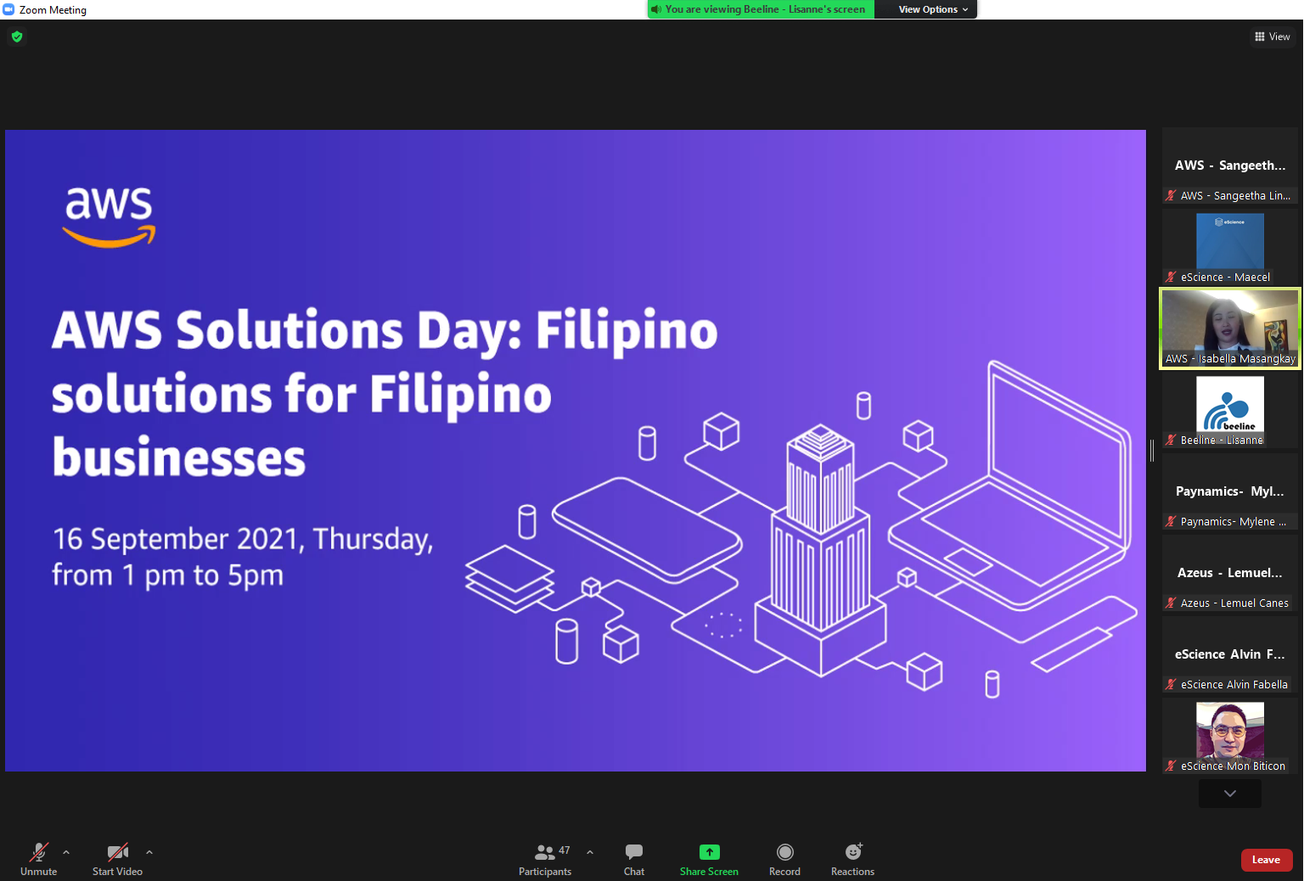Click the 16 September 2021 date text
The image size is (1304, 881).
click(243, 557)
